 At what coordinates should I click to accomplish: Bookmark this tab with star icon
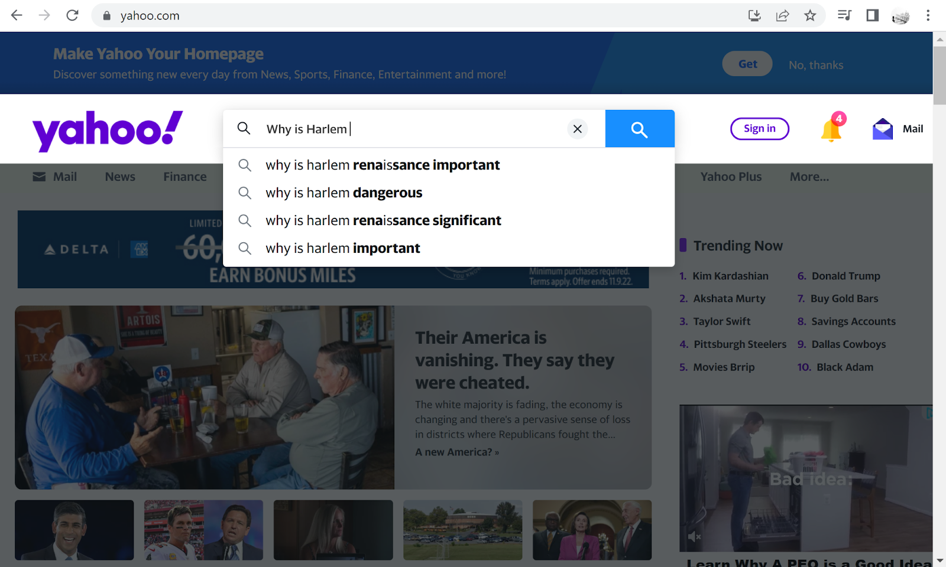(x=810, y=15)
